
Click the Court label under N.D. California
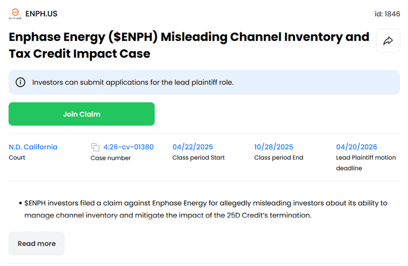tap(17, 158)
